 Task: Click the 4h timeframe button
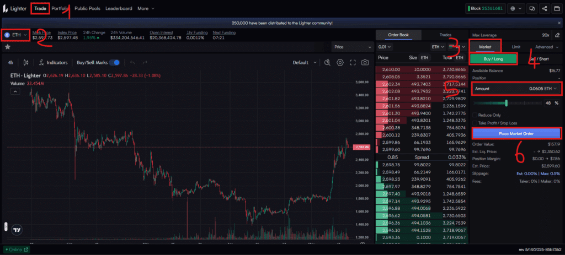10,63
